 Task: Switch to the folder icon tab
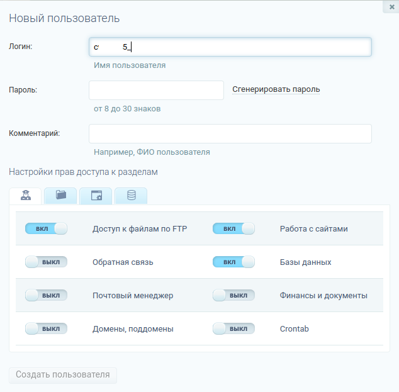61,196
